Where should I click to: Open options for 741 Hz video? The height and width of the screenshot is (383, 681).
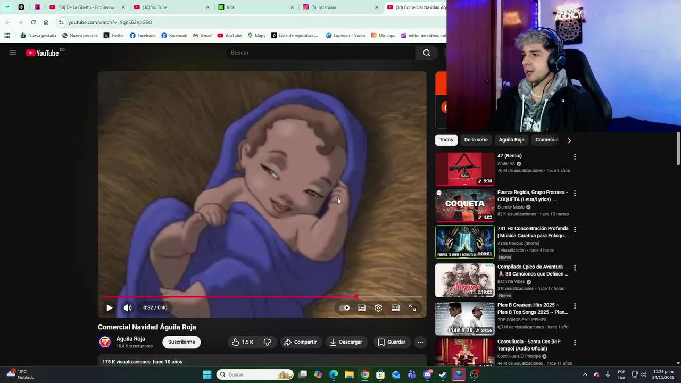point(575,229)
